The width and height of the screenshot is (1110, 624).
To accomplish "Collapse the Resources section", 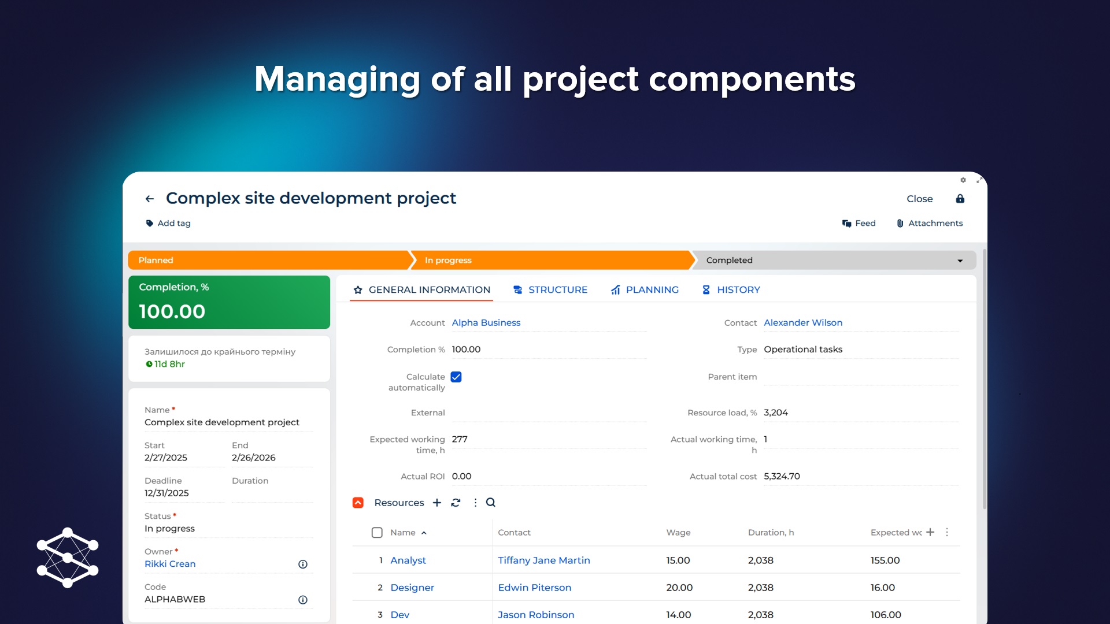I will (358, 503).
